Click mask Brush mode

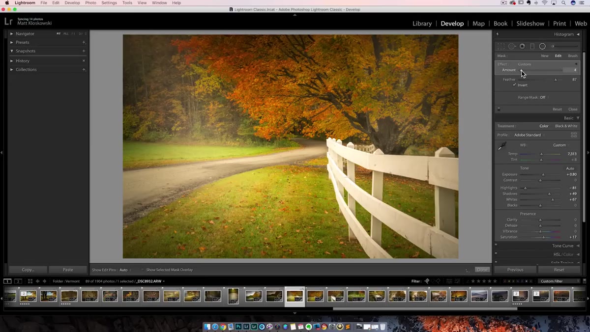coord(573,55)
